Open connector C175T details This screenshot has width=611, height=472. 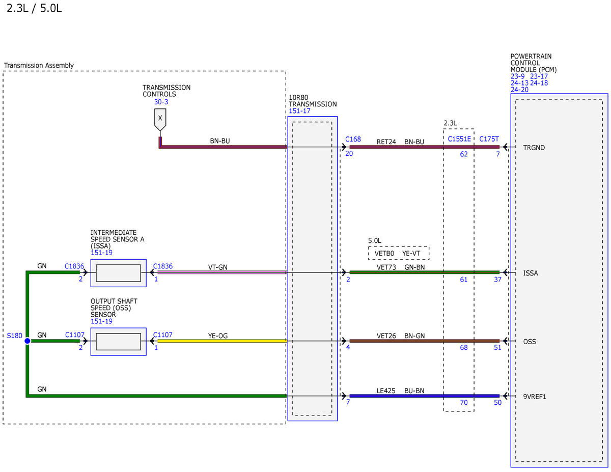(489, 139)
